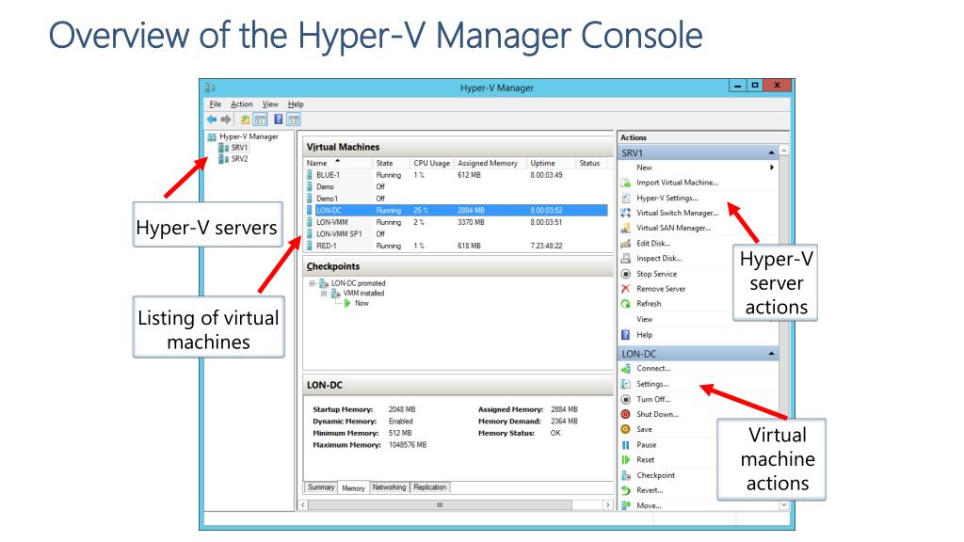Select the LON-VMM SP1 virtual machine row
The height and width of the screenshot is (542, 964).
(458, 233)
